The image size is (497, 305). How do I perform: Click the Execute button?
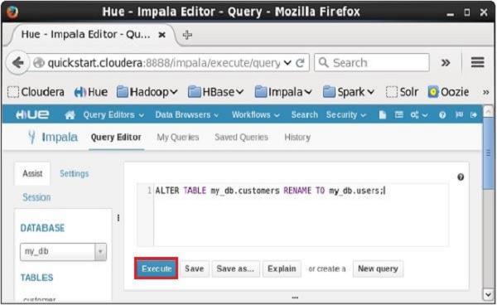pos(157,269)
